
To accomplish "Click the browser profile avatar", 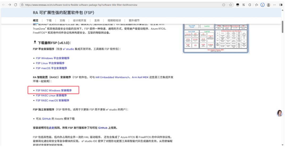I will click(268, 5).
